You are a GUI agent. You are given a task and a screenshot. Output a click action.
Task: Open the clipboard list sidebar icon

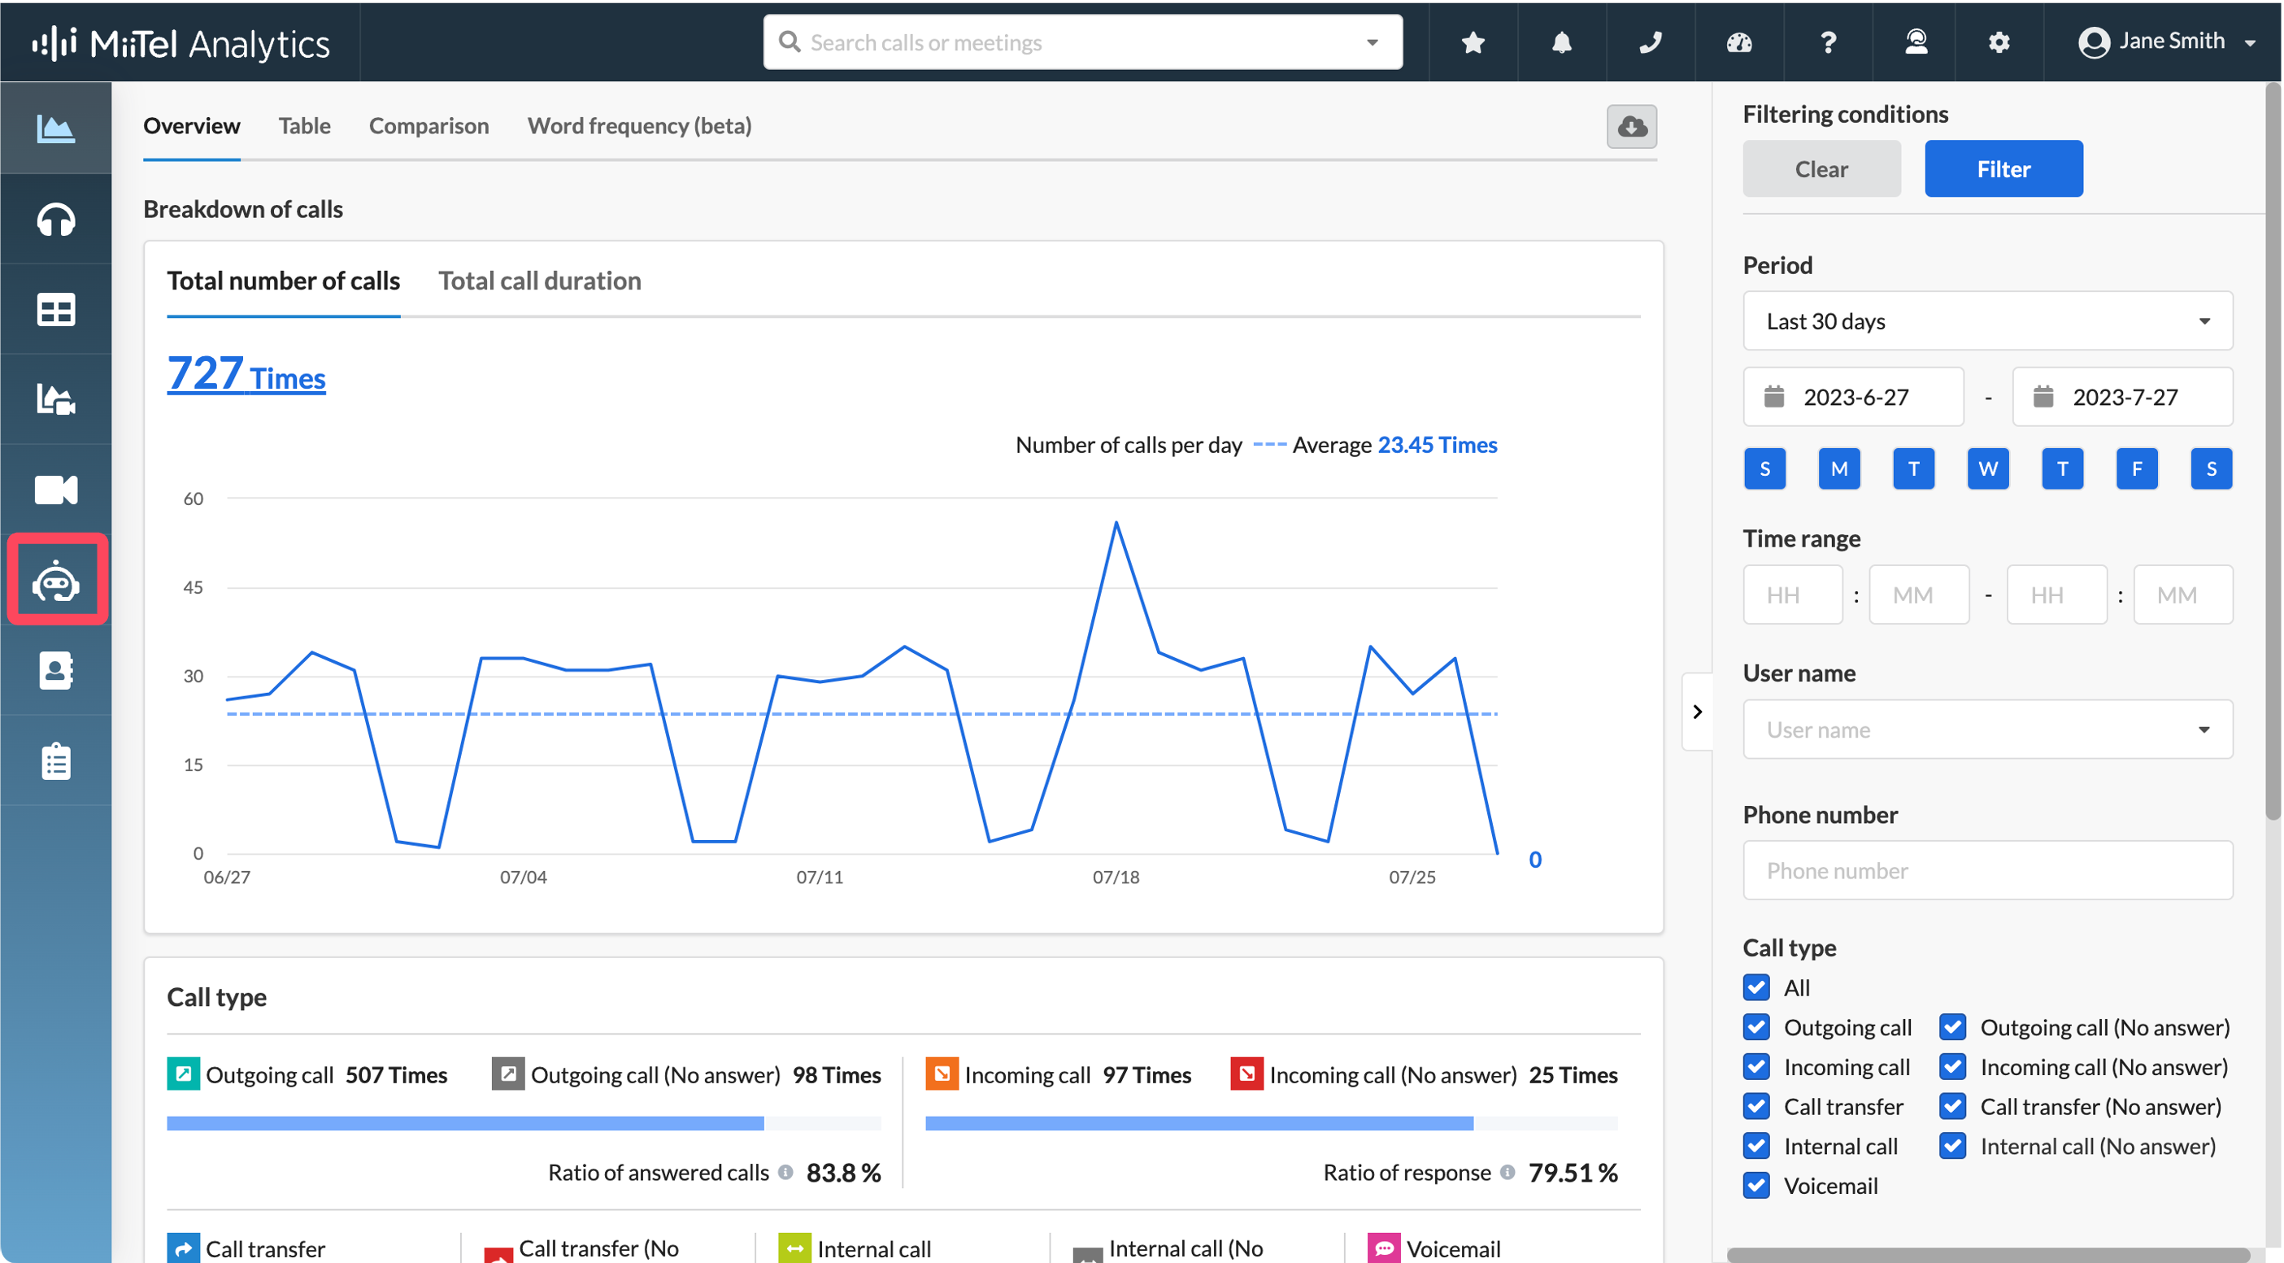56,761
